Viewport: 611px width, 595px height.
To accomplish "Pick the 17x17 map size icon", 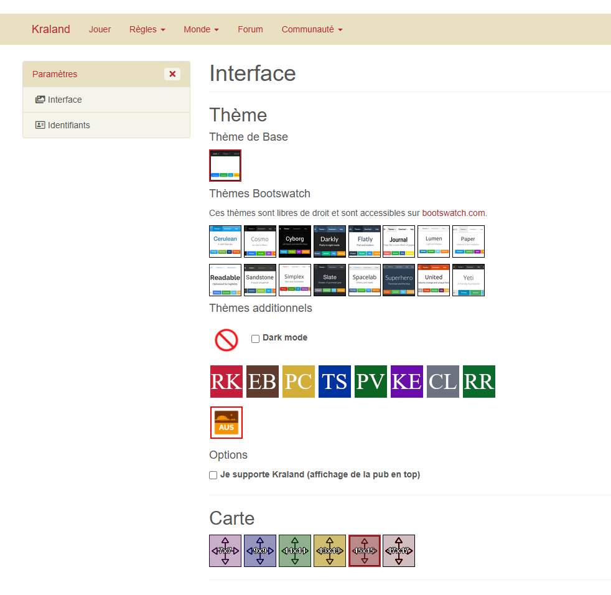I will [x=399, y=551].
